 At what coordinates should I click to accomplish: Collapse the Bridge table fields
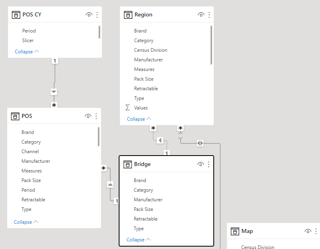click(138, 240)
